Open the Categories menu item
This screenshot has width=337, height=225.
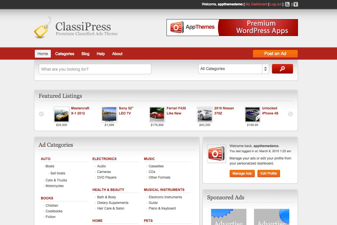[65, 54]
